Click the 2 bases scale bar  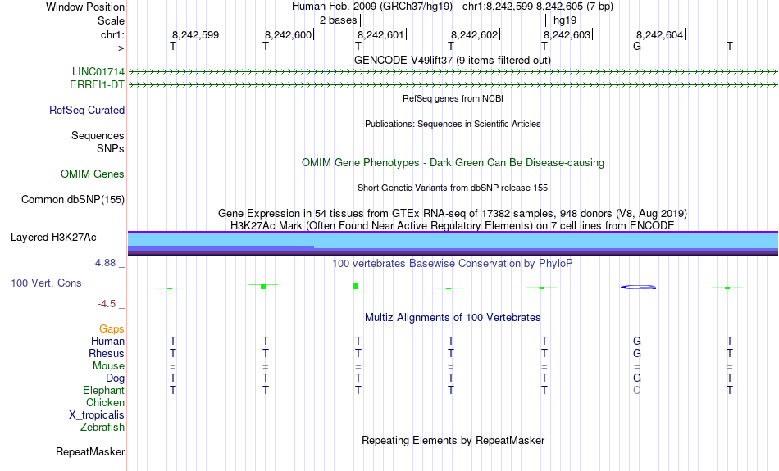click(453, 20)
